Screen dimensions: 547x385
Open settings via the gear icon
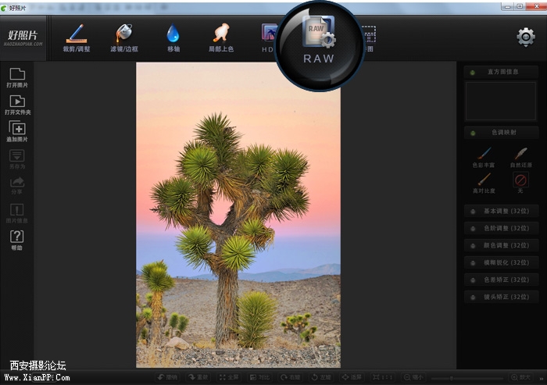pos(526,37)
